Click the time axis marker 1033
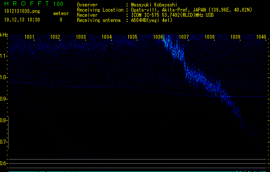Image resolution: width=270 pixels, height=172 pixels. [81, 37]
